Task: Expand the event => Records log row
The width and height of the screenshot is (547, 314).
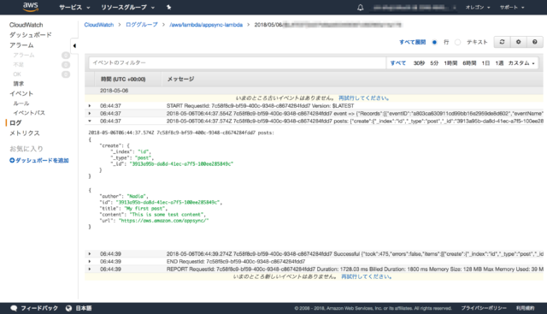Action: (x=90, y=114)
